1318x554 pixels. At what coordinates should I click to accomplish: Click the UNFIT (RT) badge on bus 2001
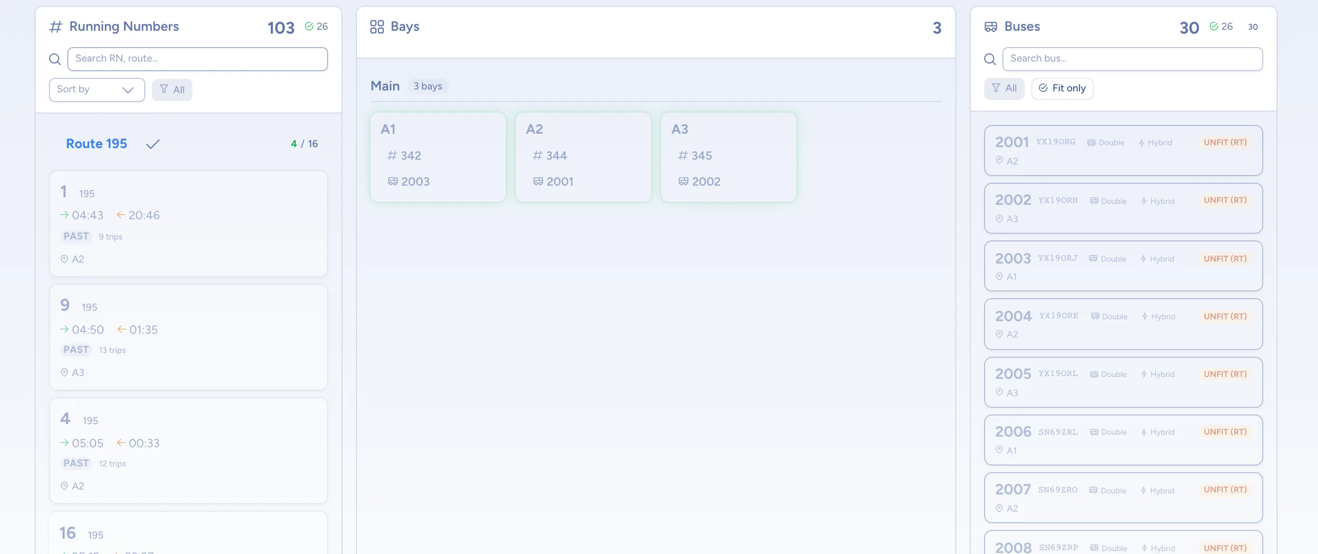click(x=1225, y=142)
